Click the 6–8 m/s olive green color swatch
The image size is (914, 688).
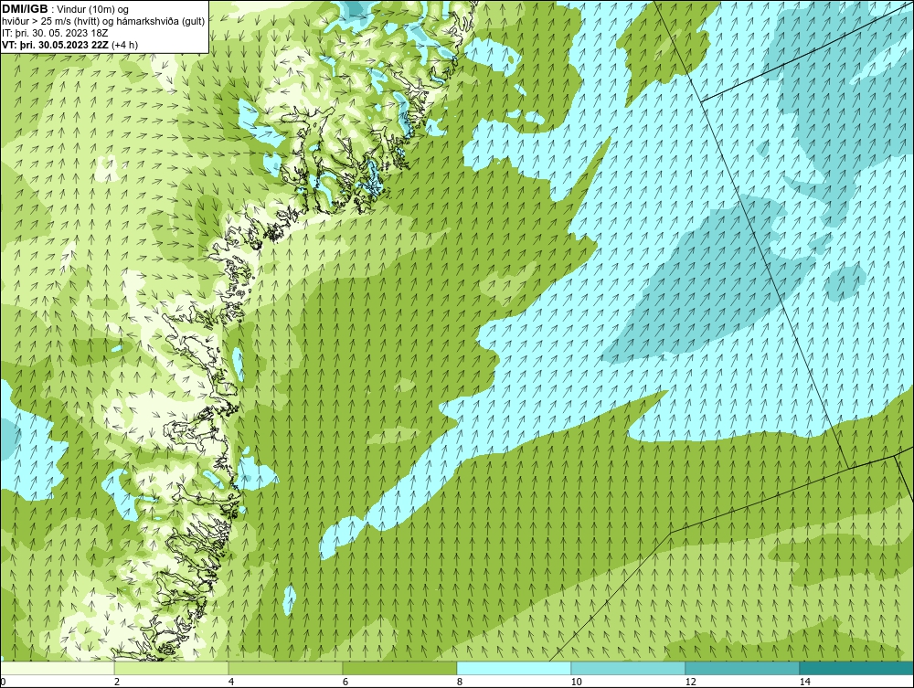399,668
